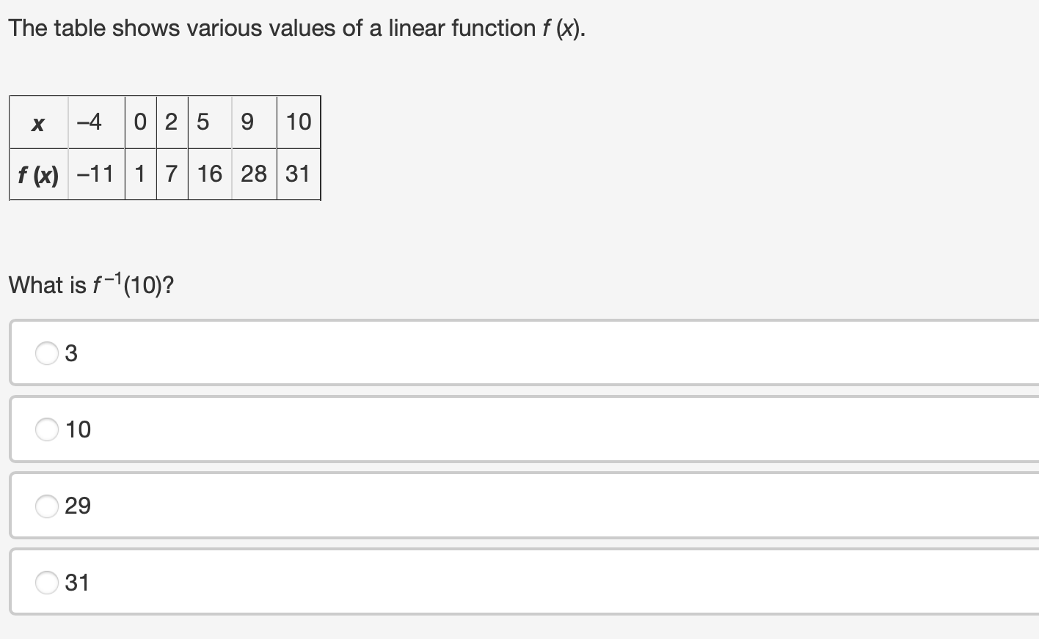Click the answer row containing 3

(294, 353)
